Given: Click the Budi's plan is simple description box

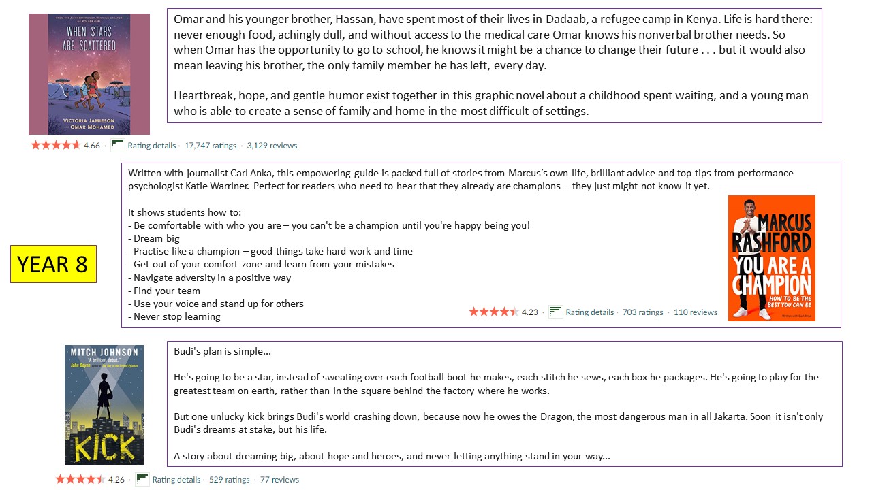Looking at the screenshot, I should point(505,404).
